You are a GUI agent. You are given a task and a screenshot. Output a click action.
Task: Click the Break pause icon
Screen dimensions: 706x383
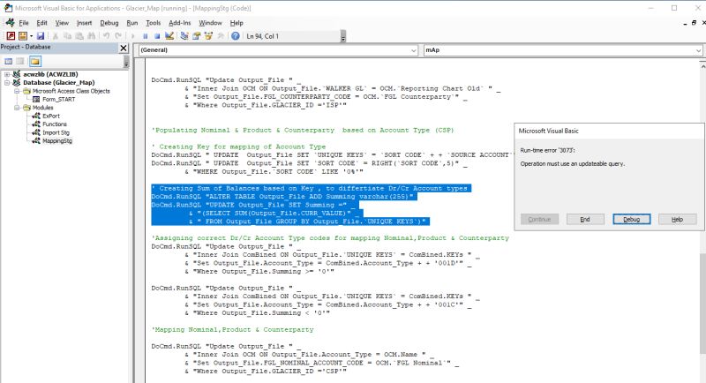click(x=145, y=36)
